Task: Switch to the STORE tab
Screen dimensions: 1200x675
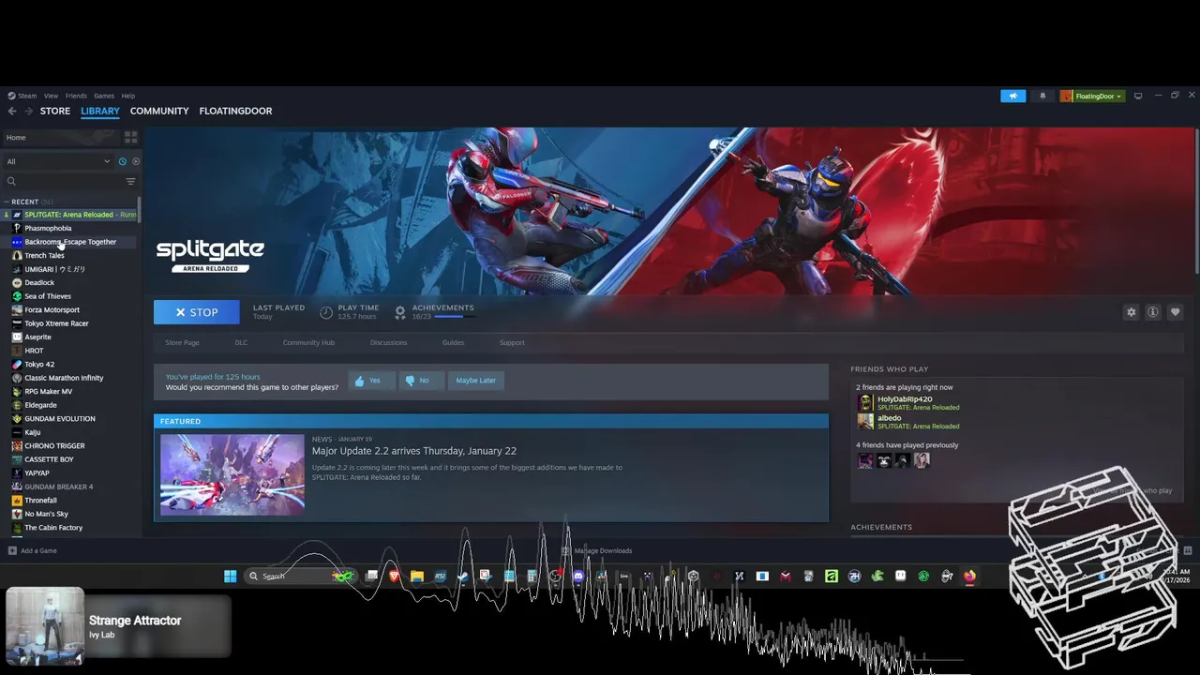Action: pyautogui.click(x=54, y=111)
